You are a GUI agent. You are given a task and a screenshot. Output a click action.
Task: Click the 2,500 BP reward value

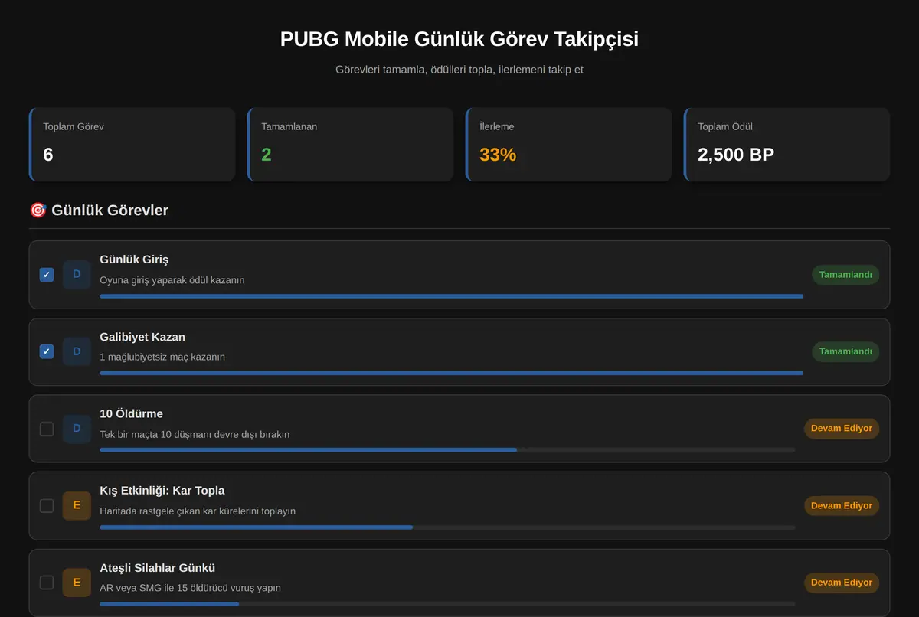pyautogui.click(x=736, y=155)
